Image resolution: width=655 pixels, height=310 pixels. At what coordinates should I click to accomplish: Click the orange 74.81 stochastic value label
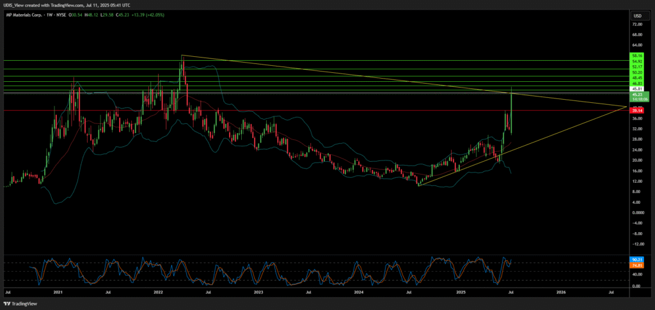(x=637, y=265)
